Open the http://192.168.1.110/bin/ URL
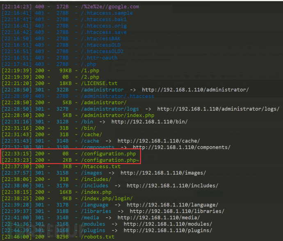The height and width of the screenshot is (241, 283). pyautogui.click(x=149, y=122)
